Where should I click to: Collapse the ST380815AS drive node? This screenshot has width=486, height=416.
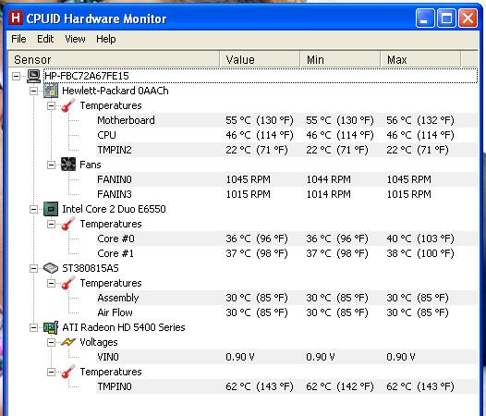click(x=33, y=268)
